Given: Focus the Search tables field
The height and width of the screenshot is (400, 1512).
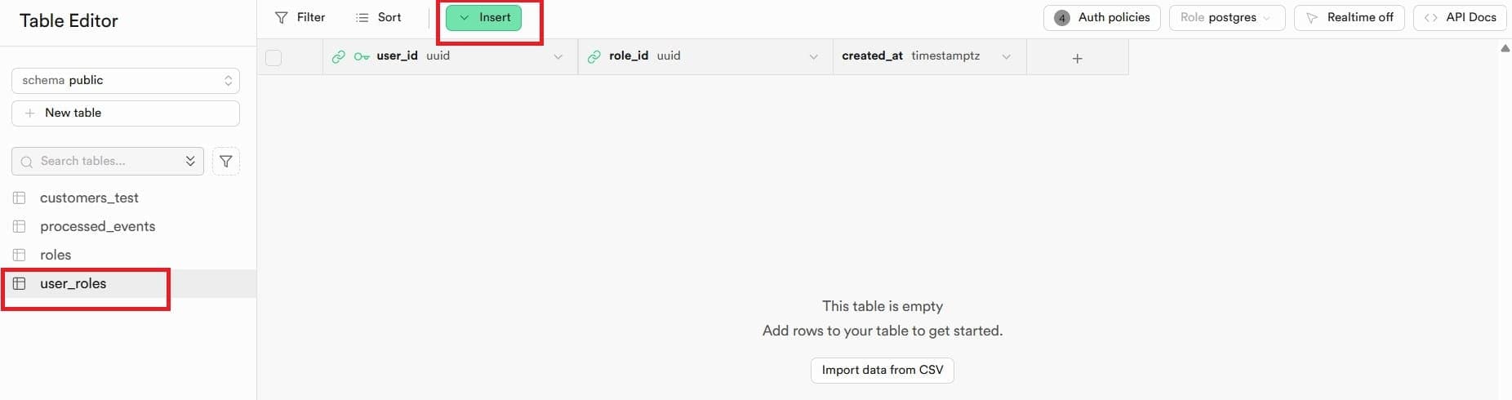Looking at the screenshot, I should (108, 161).
